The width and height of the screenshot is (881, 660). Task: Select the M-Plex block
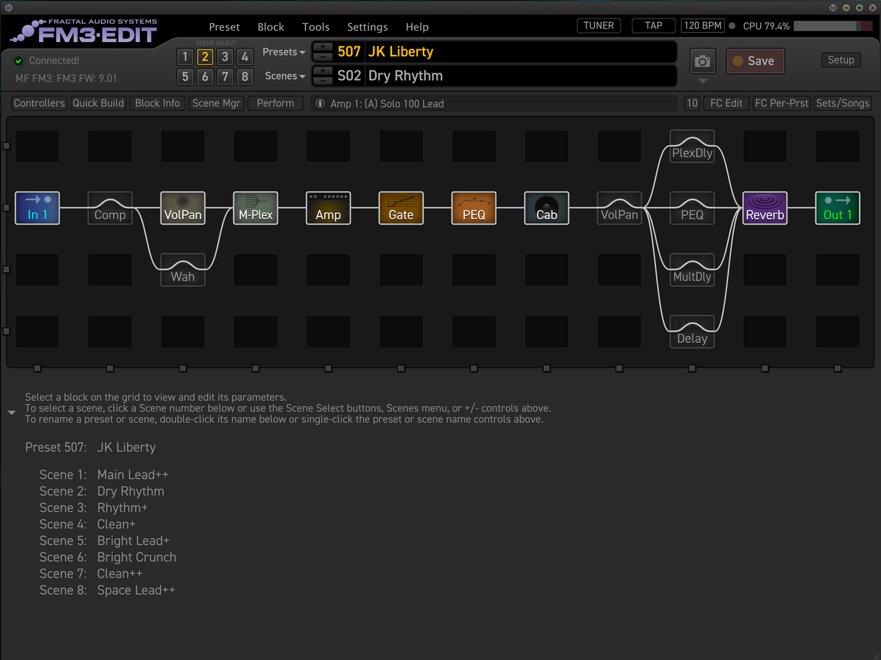[x=255, y=208]
